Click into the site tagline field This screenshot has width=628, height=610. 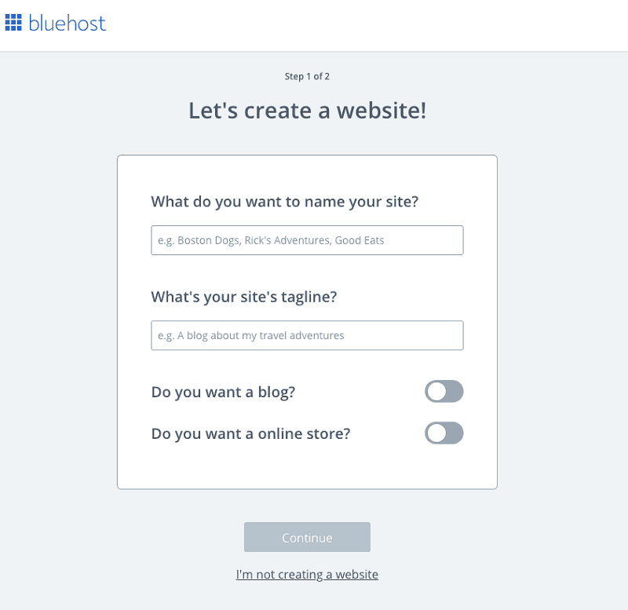tap(307, 335)
